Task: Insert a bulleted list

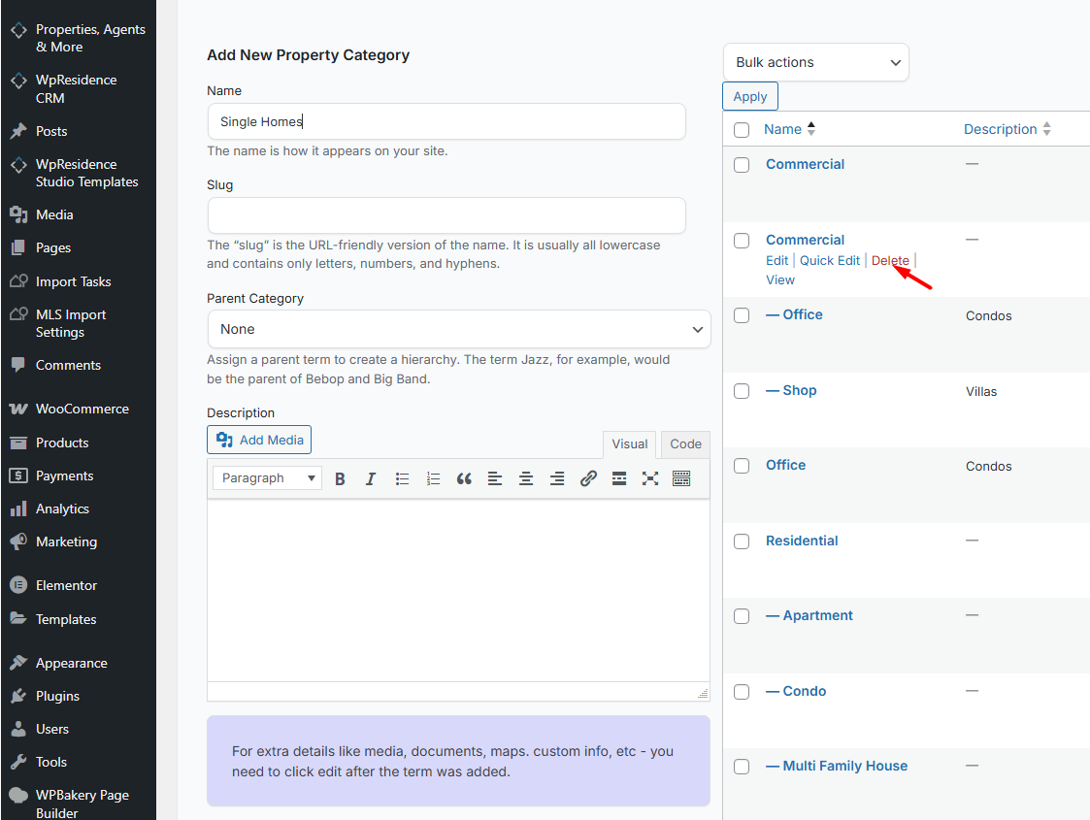Action: tap(402, 478)
